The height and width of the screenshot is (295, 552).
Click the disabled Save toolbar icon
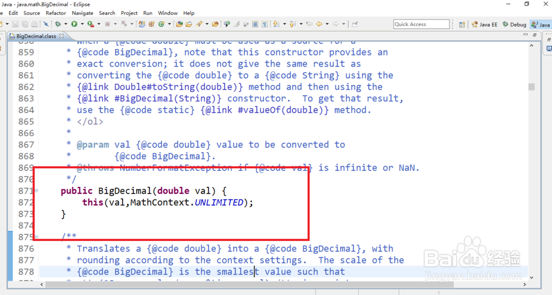click(15, 24)
